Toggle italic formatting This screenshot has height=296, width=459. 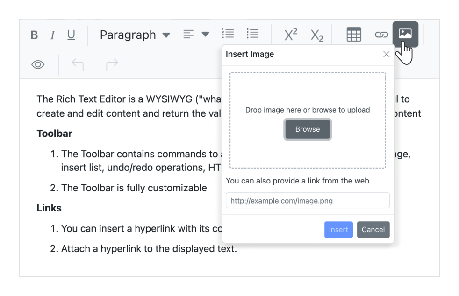(52, 34)
